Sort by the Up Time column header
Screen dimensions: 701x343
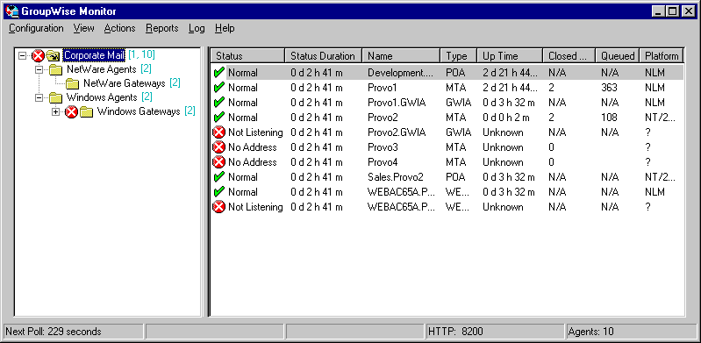[x=510, y=56]
